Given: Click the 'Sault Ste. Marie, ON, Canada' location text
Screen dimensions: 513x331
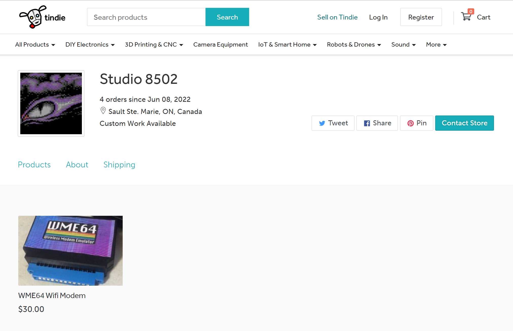Looking at the screenshot, I should [x=155, y=111].
